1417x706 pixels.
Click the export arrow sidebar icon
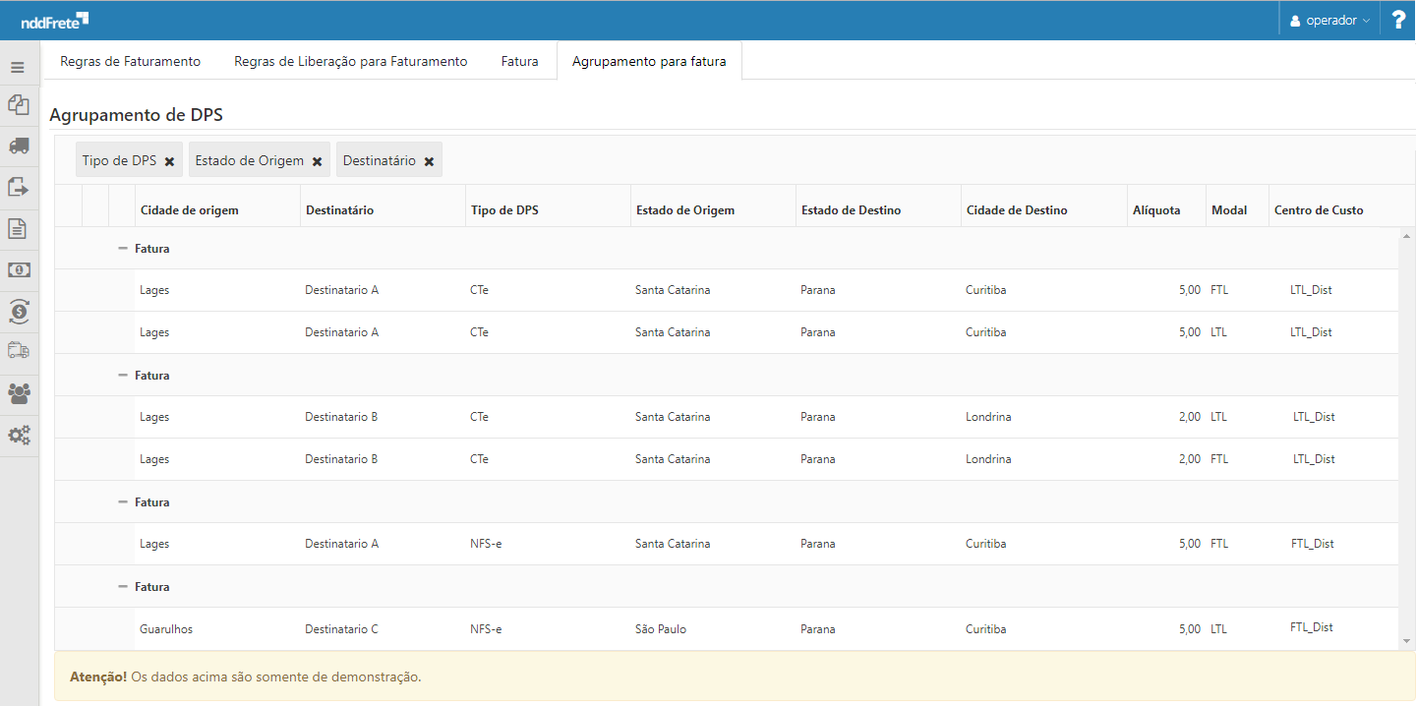tap(18, 187)
